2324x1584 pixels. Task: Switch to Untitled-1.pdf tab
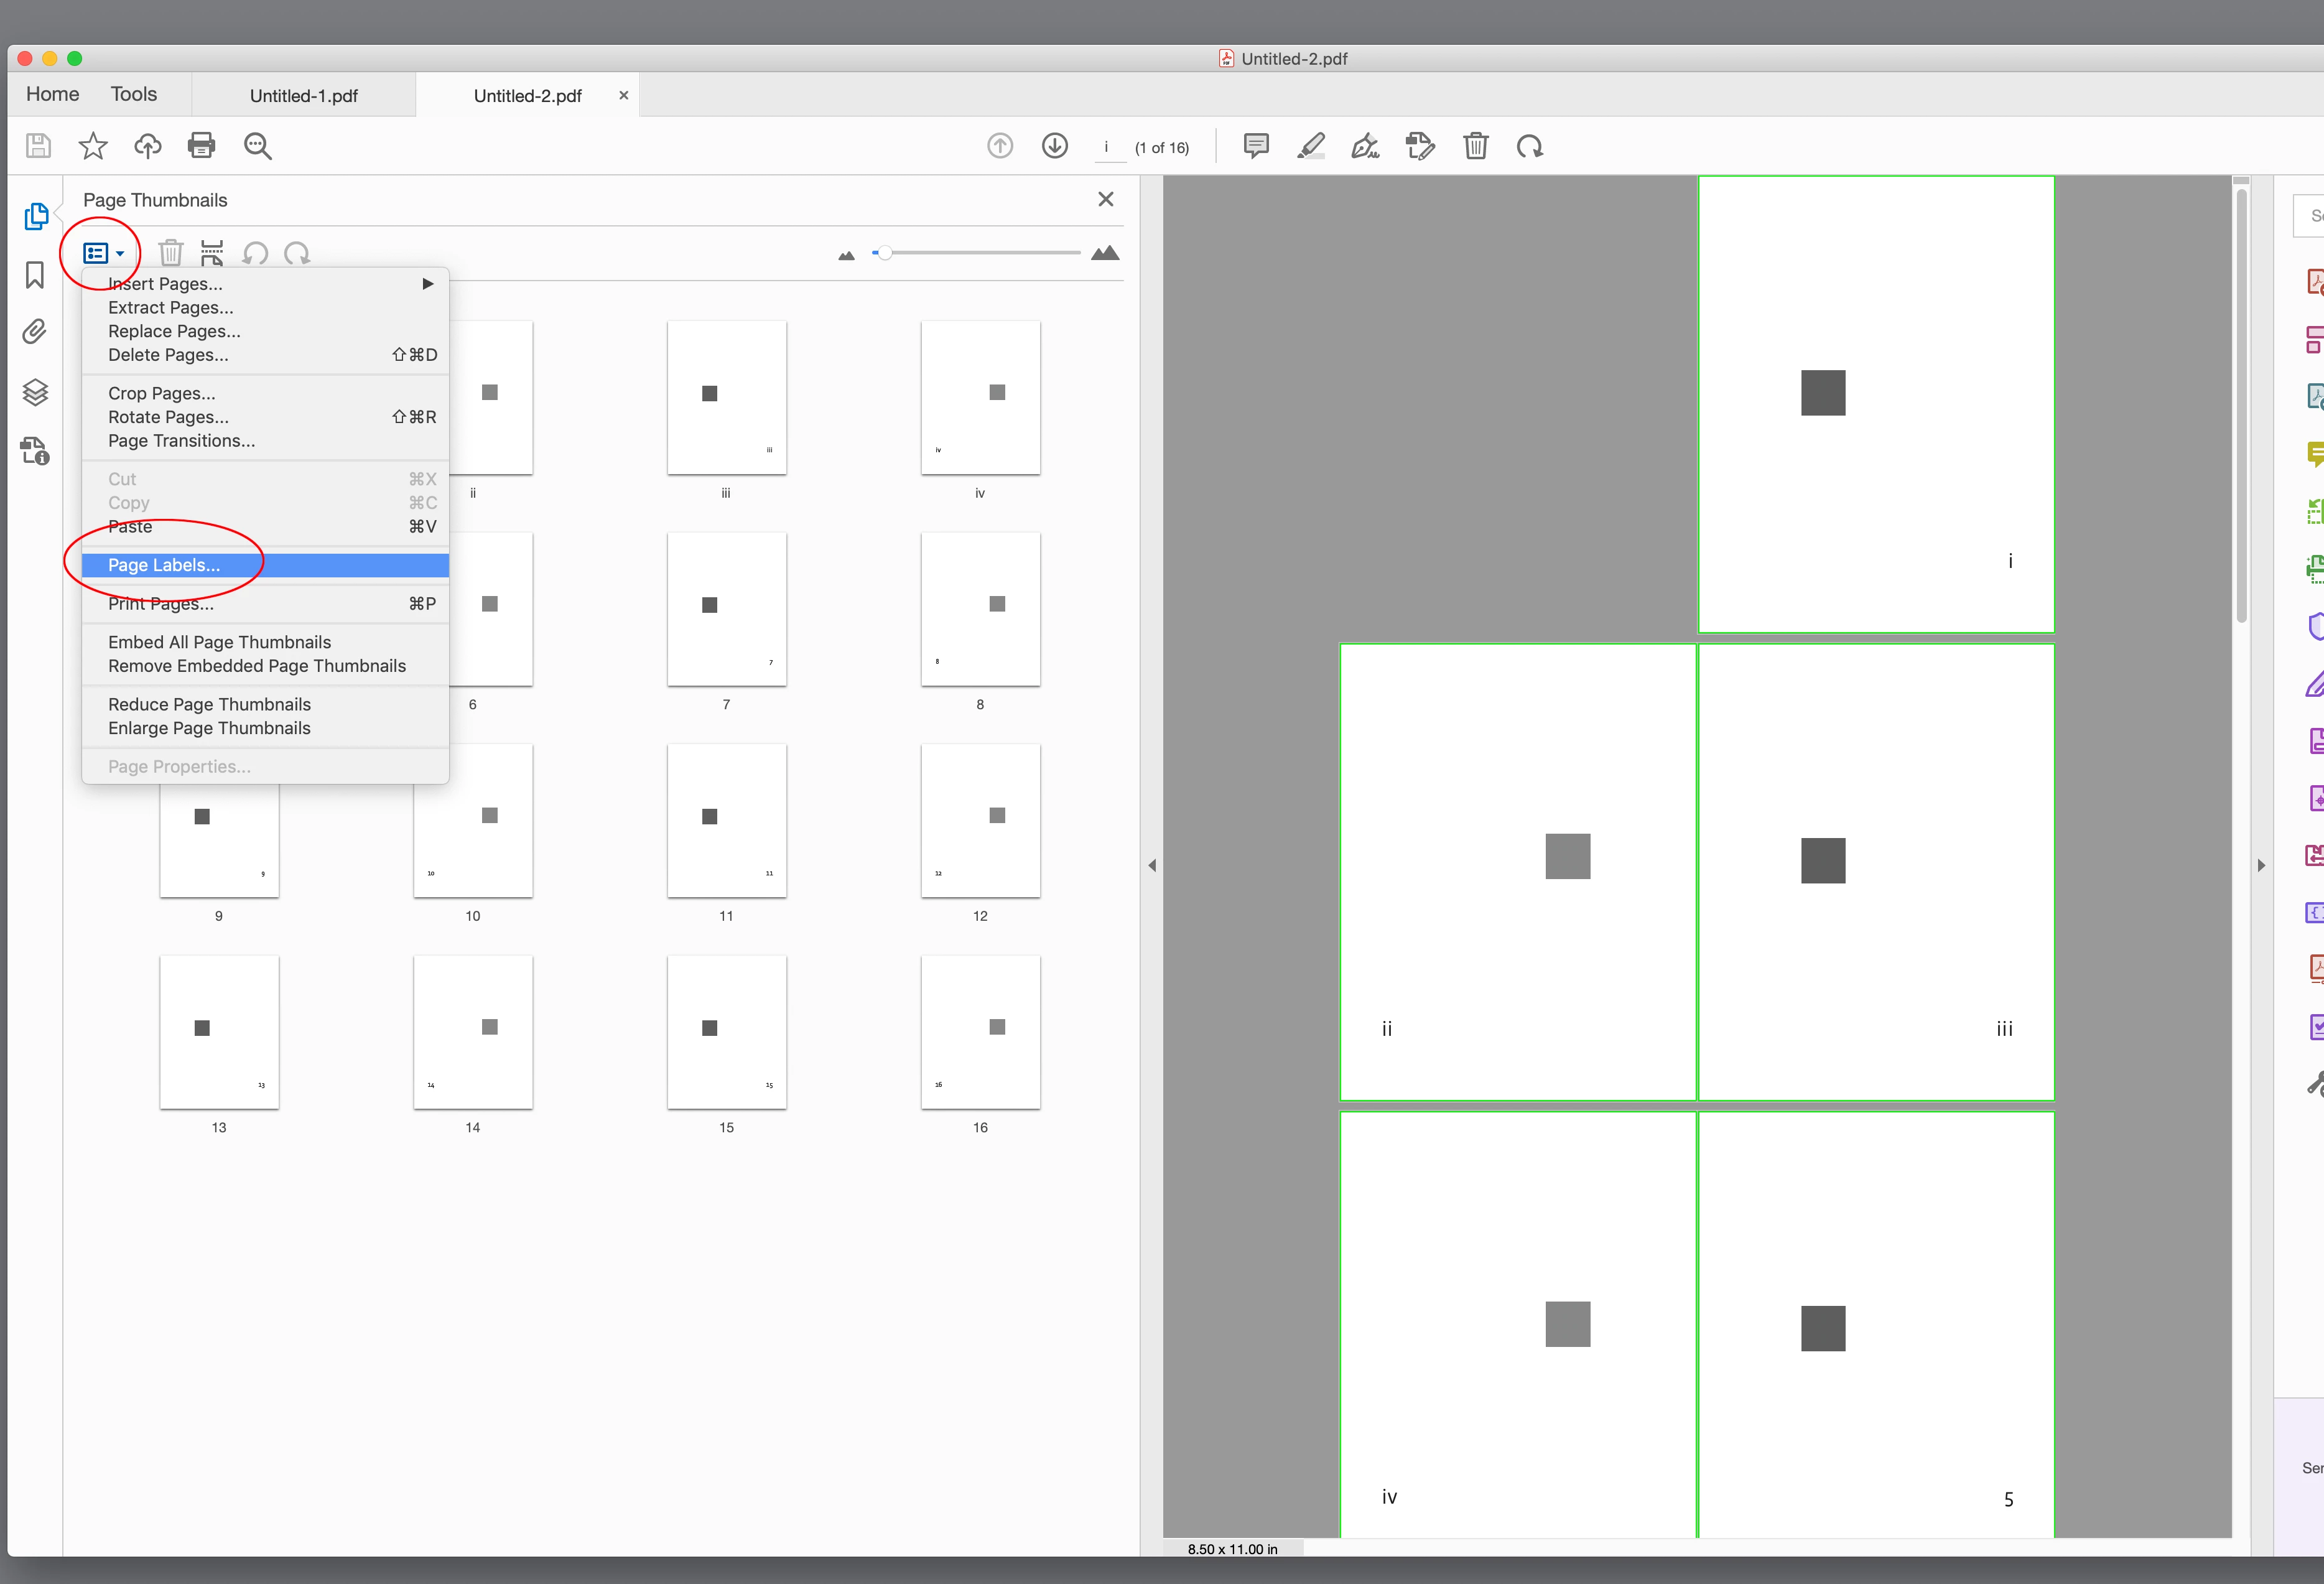pos(303,96)
